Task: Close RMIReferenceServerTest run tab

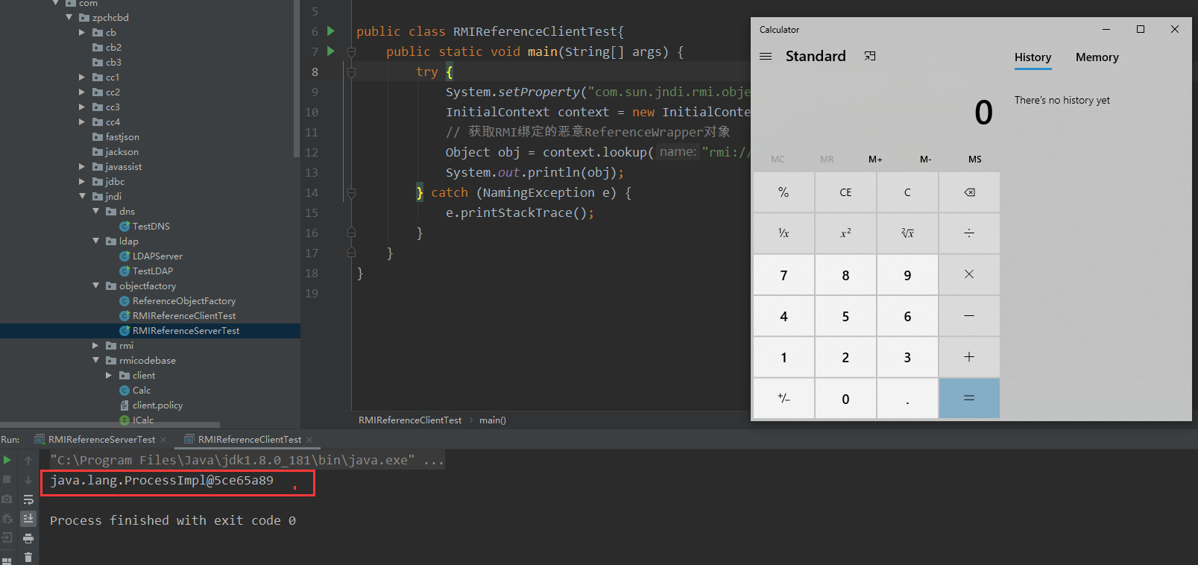Action: (x=163, y=440)
